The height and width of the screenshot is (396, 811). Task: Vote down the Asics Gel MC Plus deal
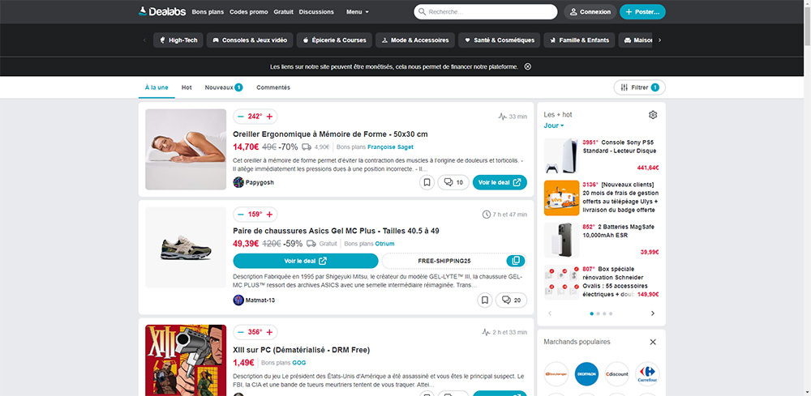pos(241,215)
